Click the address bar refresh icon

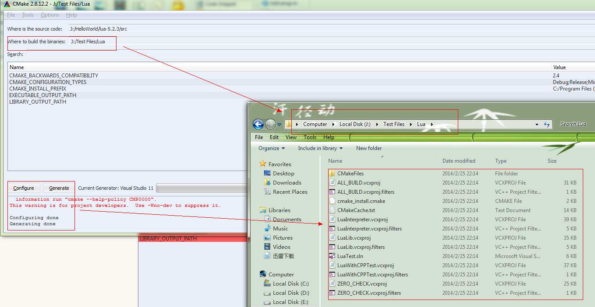click(x=547, y=125)
